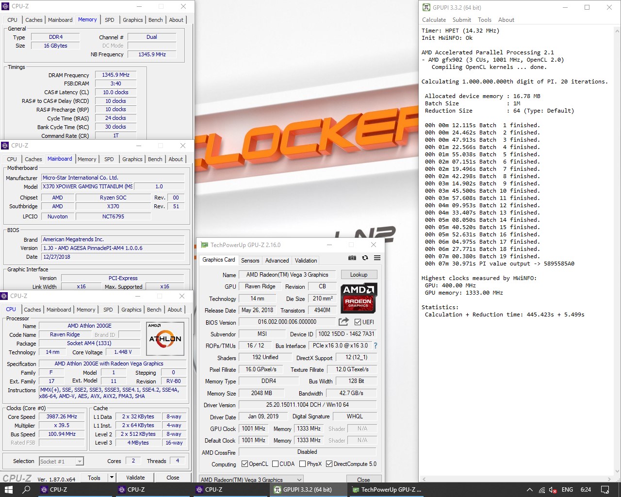Switch to GPUPI 3.3.2 taskbar button
The image size is (621, 497).
point(309,490)
